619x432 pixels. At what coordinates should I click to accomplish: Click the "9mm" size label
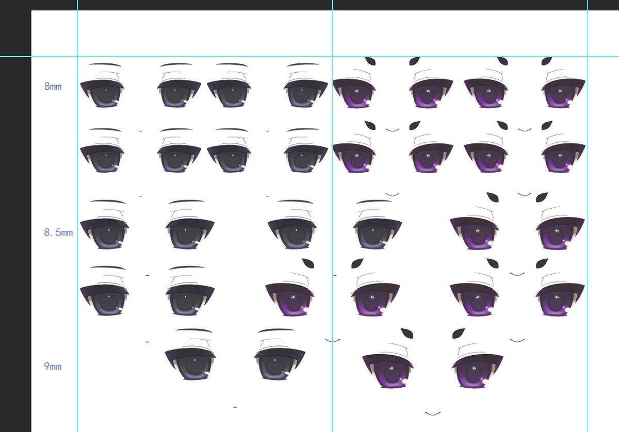coord(53,367)
